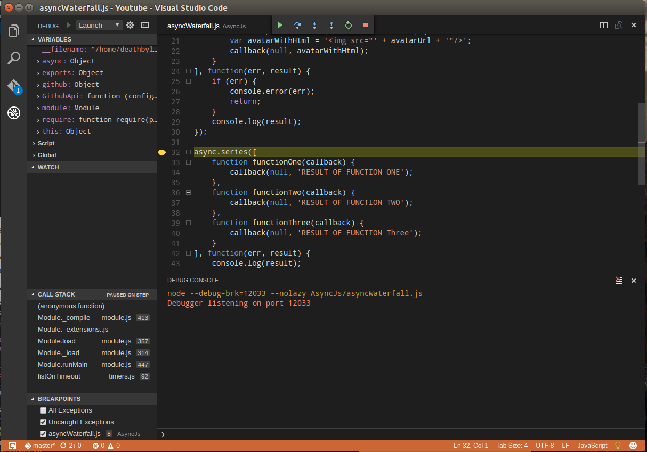Screen dimensions: 647x452
Task: Expand the this variable
Action: point(38,132)
